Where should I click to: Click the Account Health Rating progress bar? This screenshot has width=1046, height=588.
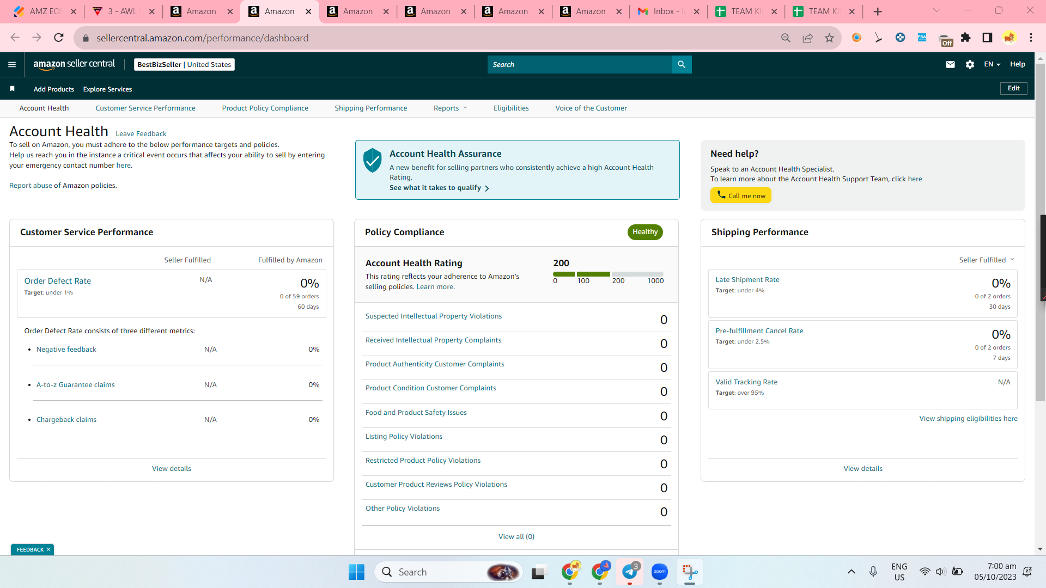pos(608,274)
